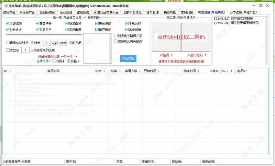Toggle 其他试用 checkbox
275x166 pixels.
[127, 30]
